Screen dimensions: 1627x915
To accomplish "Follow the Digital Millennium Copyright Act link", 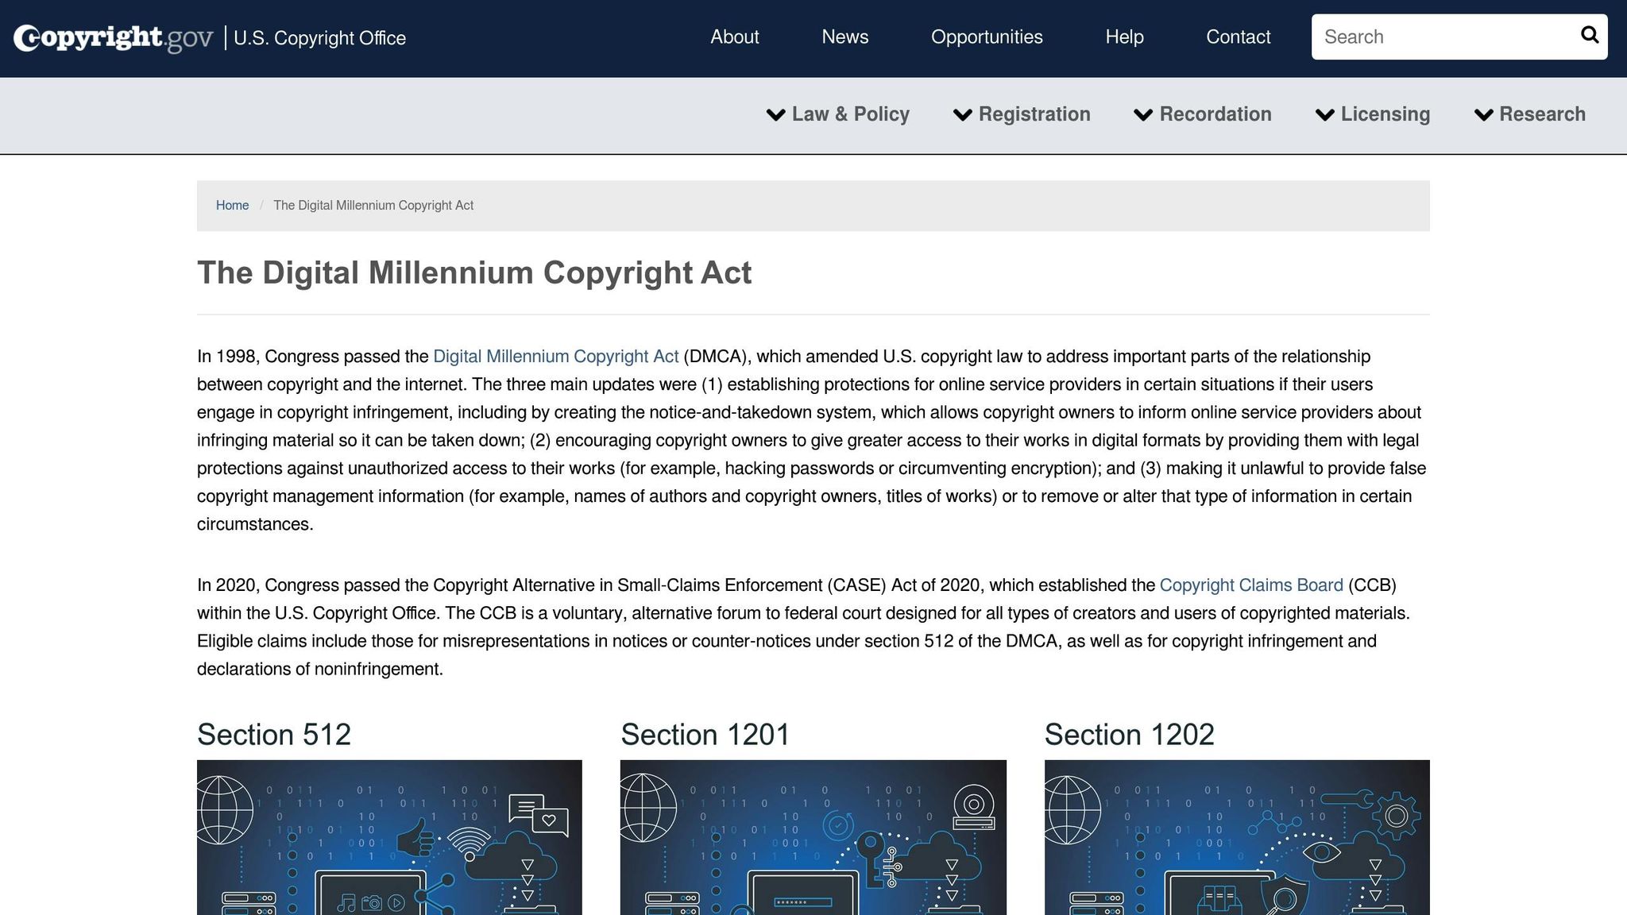I will (555, 357).
